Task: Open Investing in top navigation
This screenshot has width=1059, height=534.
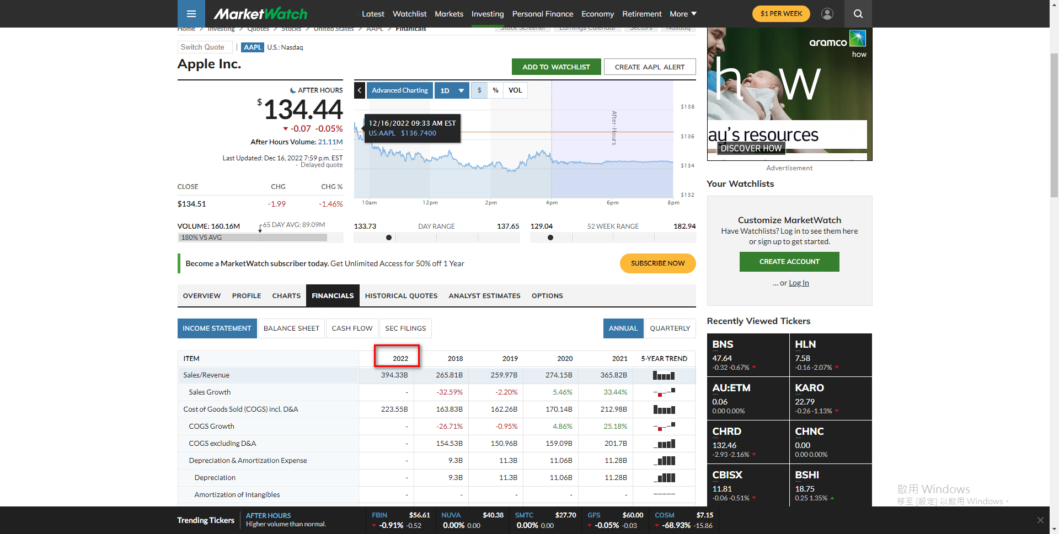Action: point(488,14)
